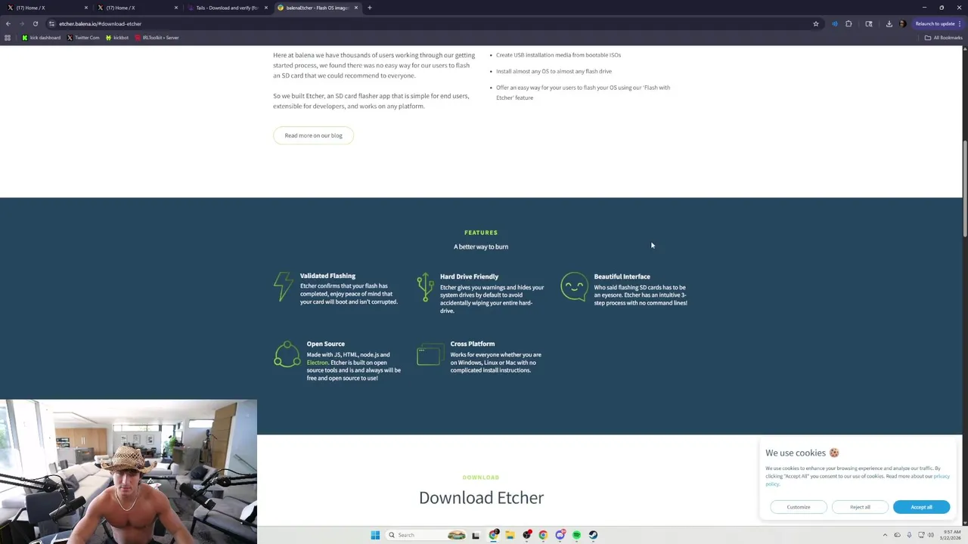Screen dimensions: 968x544
Task: Click the Beautiful Interface smiley icon
Action: click(574, 287)
